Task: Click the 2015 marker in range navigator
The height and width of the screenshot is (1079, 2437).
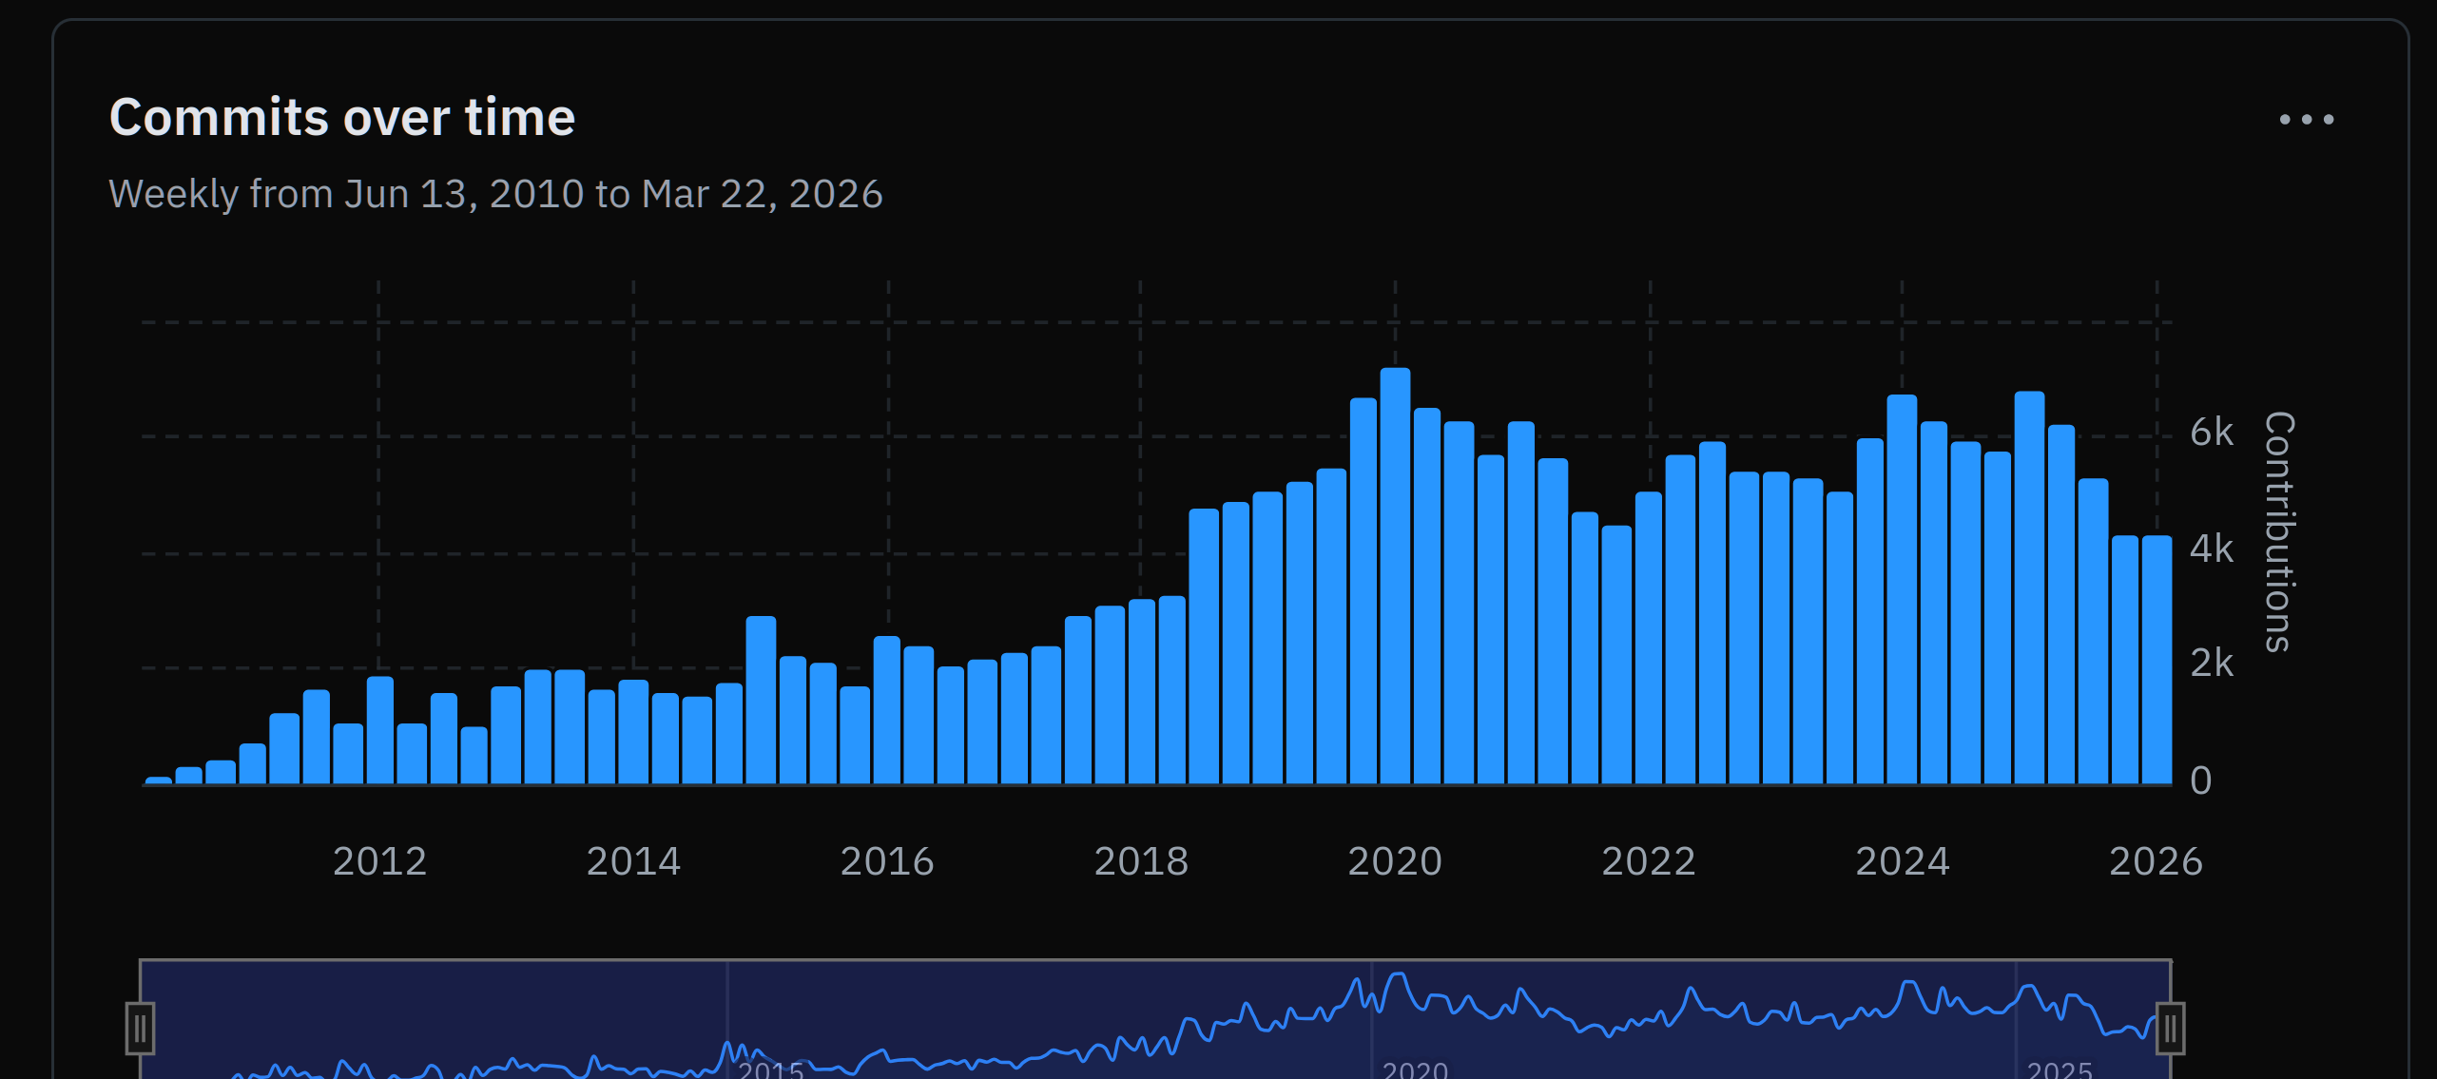Action: [x=771, y=1070]
